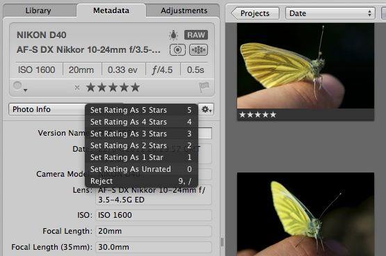Click the Projects back button
Screen dimensions: 386x256
click(x=255, y=13)
